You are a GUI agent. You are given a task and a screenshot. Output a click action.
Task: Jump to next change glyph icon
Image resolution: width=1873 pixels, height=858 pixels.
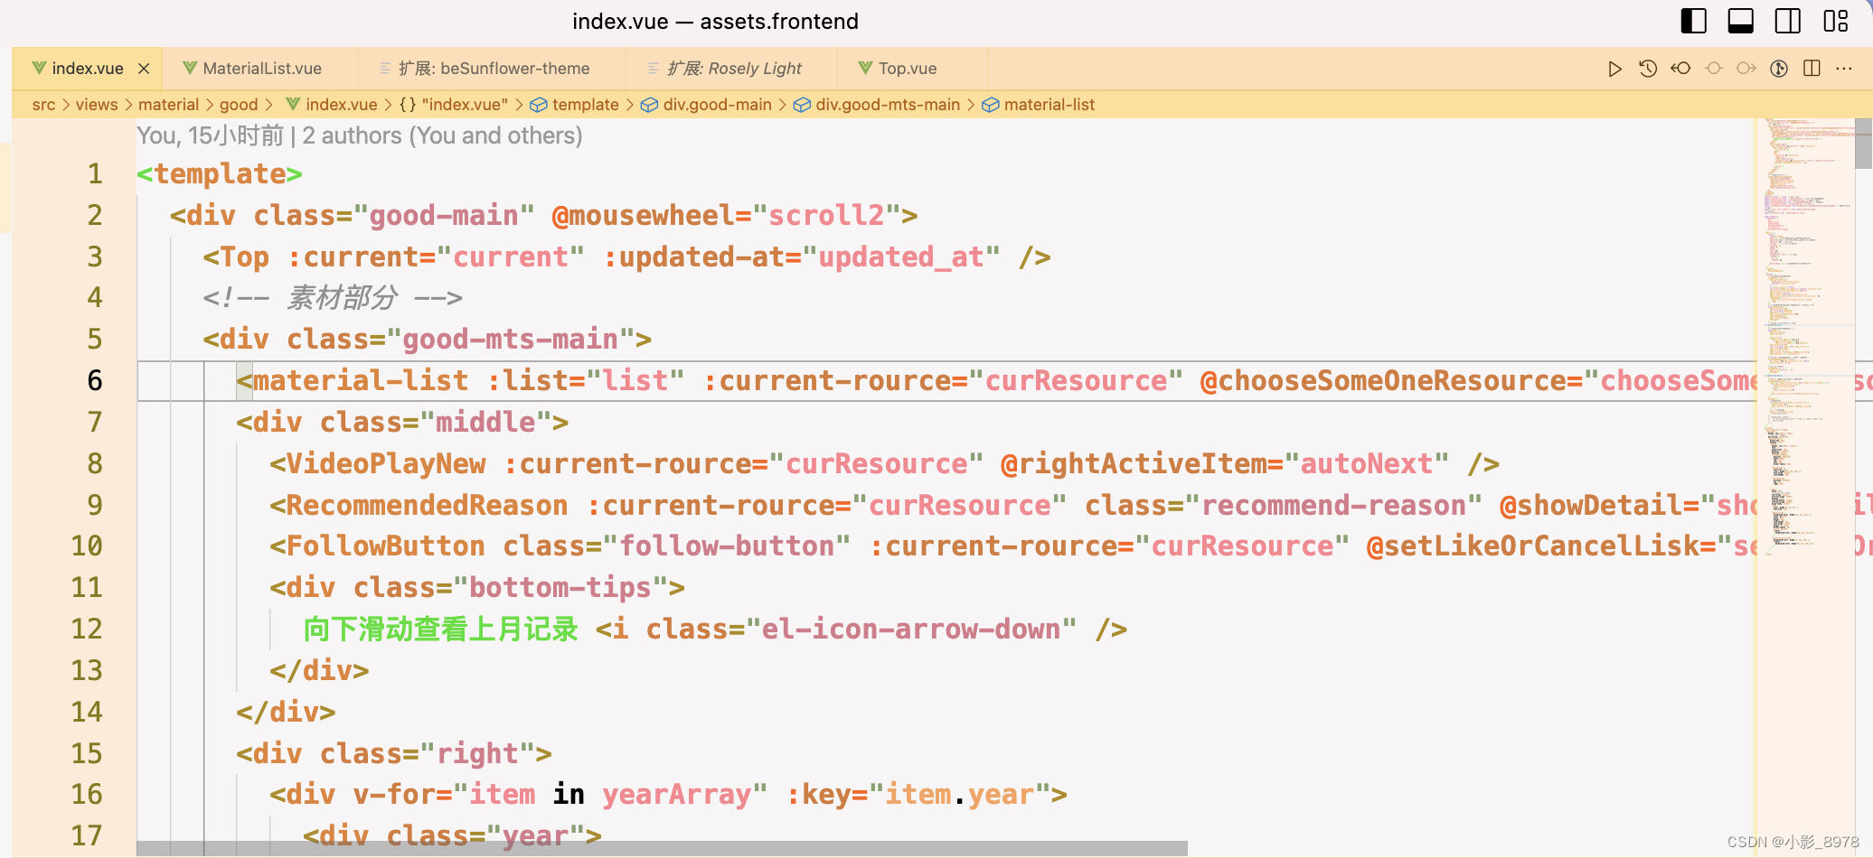point(1746,68)
